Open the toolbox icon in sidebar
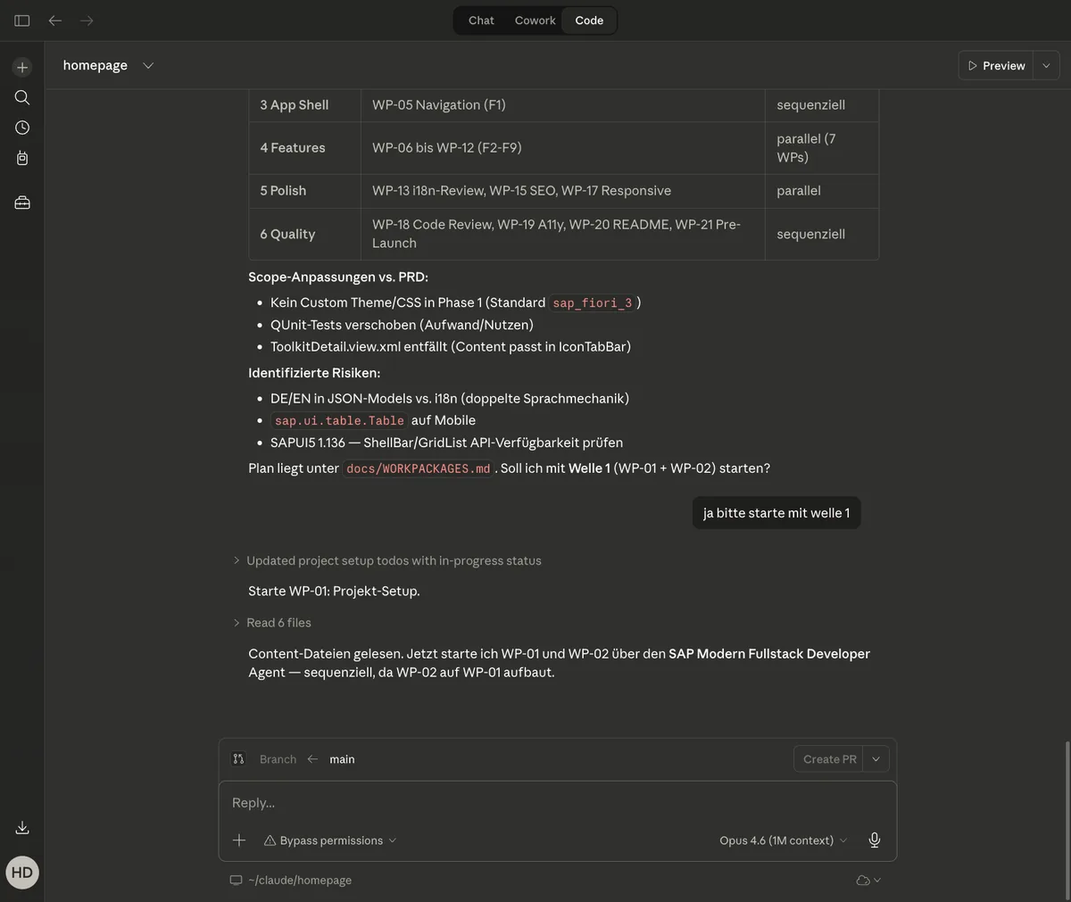 (x=22, y=203)
